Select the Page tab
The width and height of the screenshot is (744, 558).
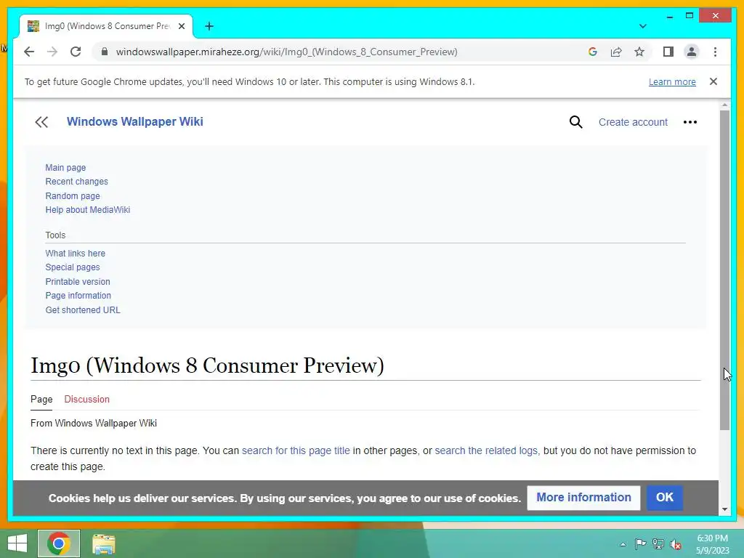coord(41,399)
